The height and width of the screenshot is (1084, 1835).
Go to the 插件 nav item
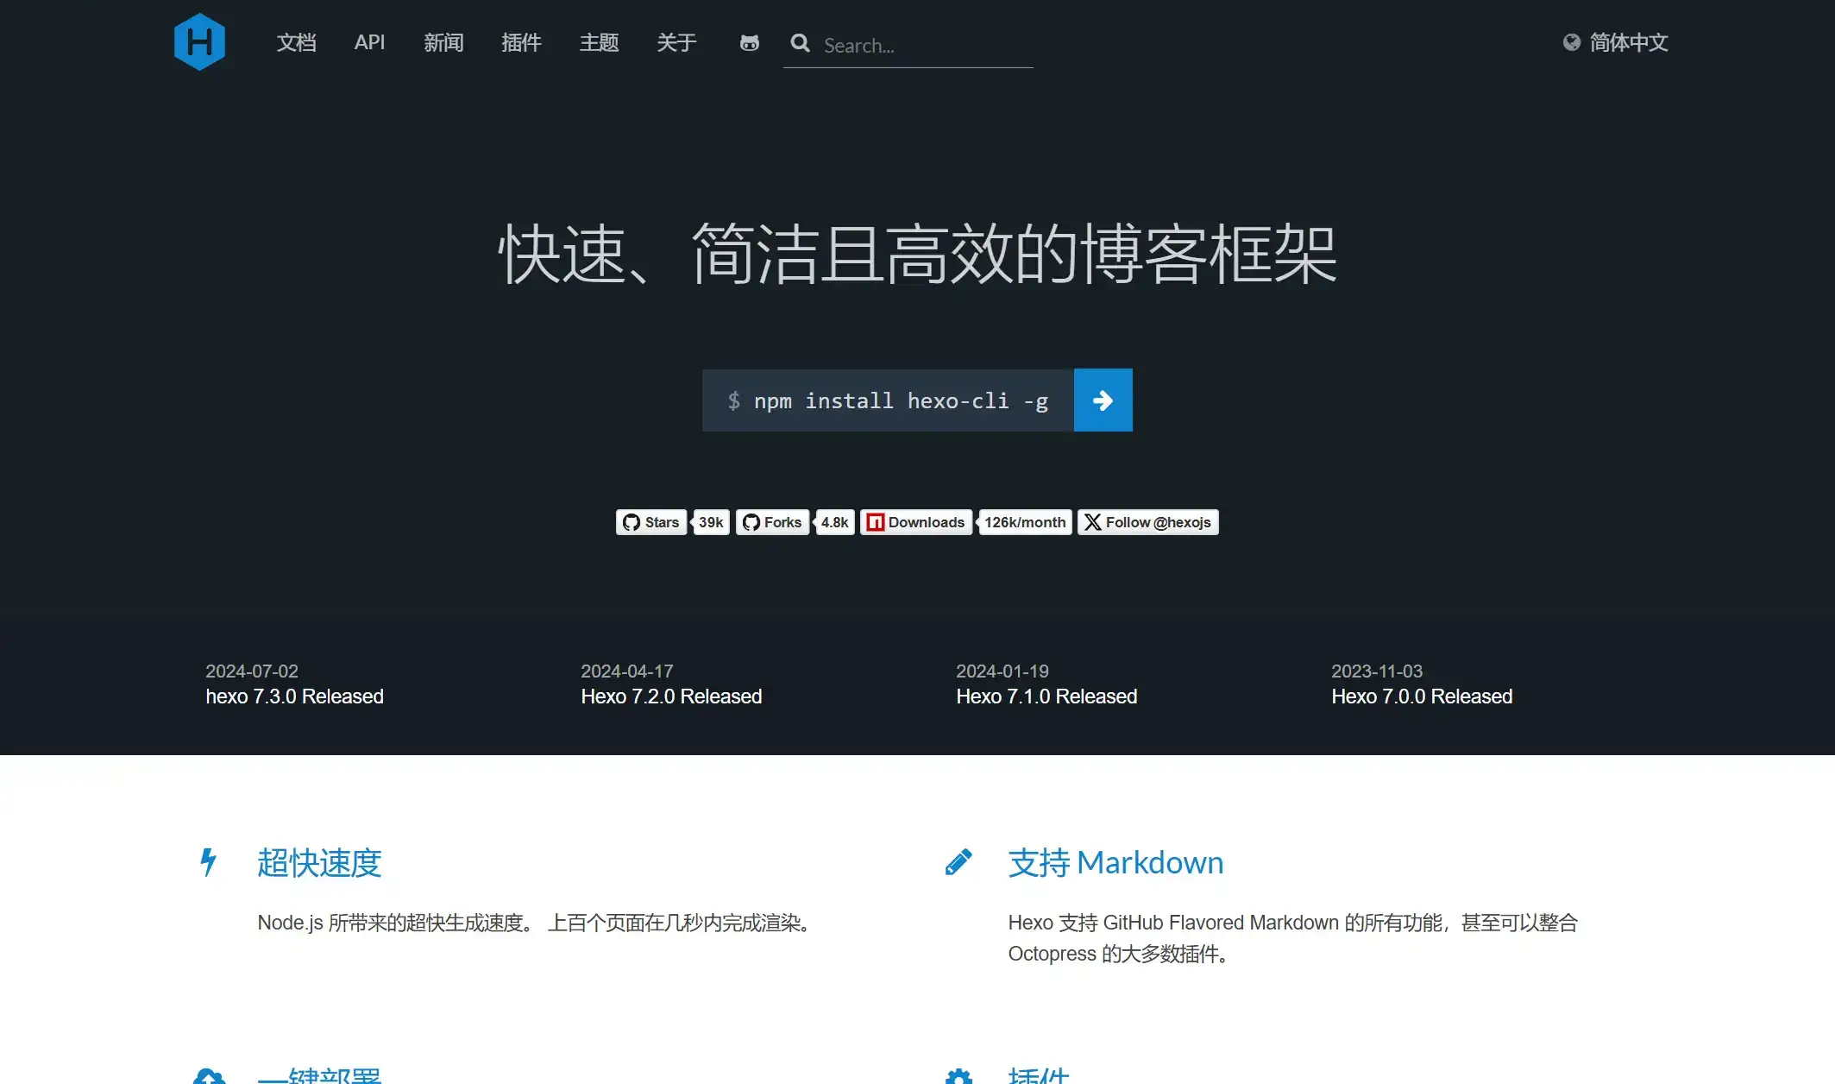point(521,42)
